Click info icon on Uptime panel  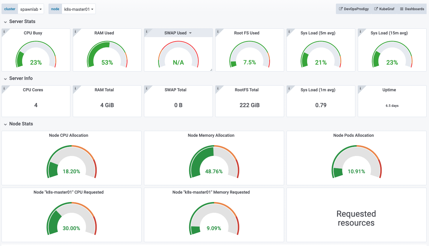(360, 88)
